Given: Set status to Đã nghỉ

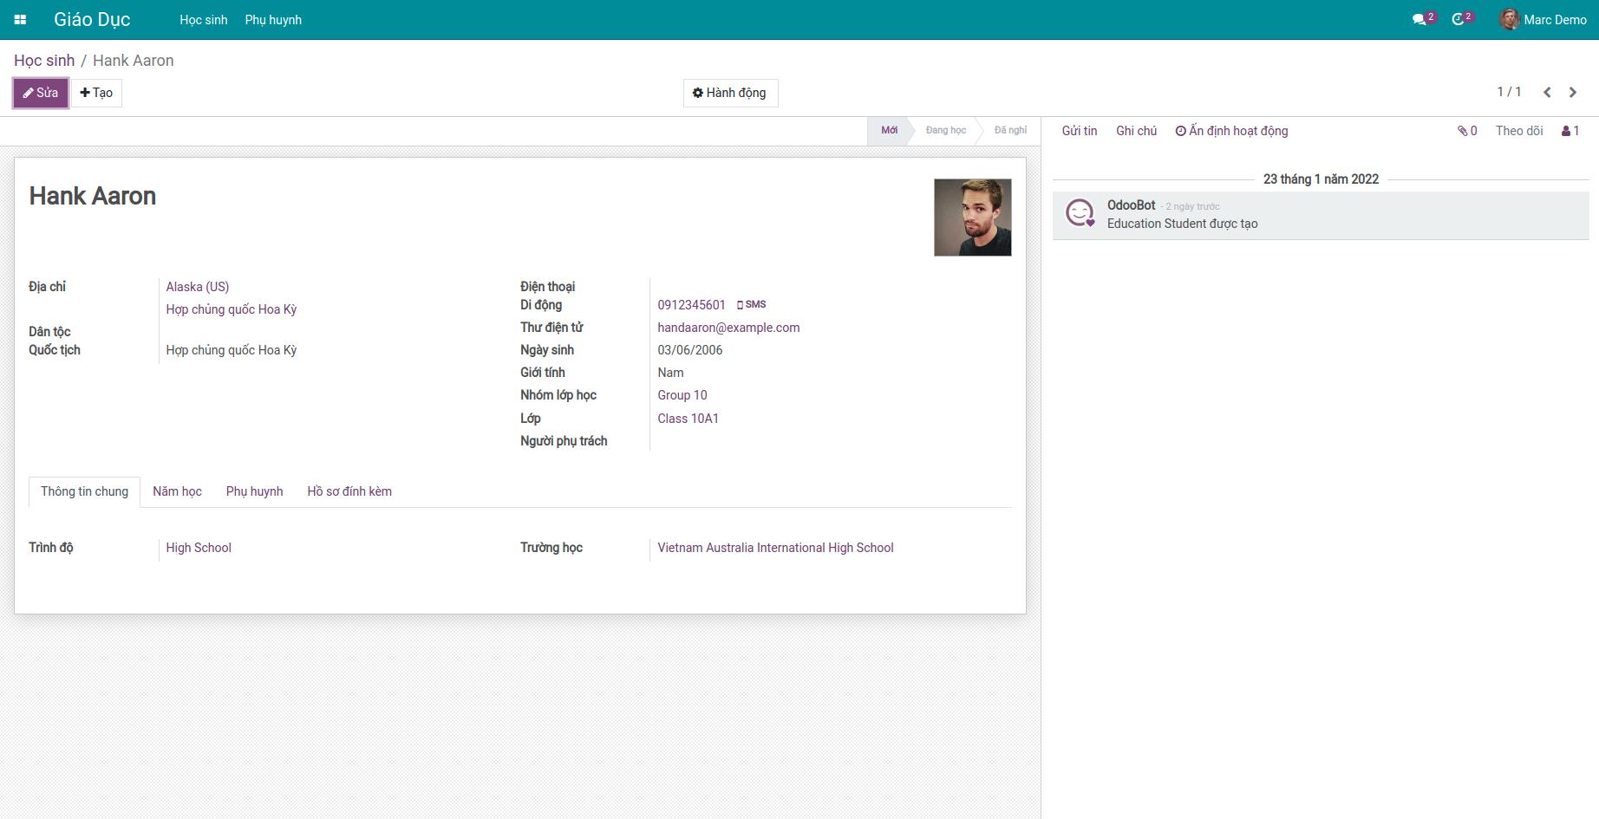Looking at the screenshot, I should 1010,131.
